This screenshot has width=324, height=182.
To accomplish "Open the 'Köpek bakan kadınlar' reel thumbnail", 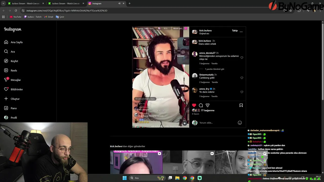I will click(x=136, y=162).
